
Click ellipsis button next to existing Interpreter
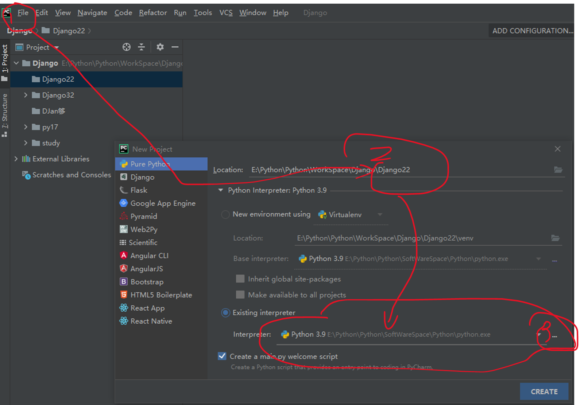click(554, 336)
